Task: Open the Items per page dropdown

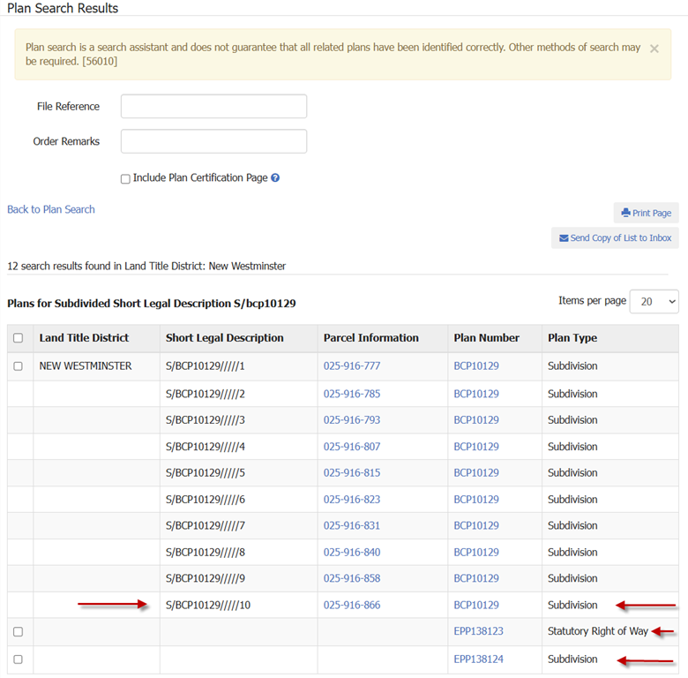Action: click(654, 302)
